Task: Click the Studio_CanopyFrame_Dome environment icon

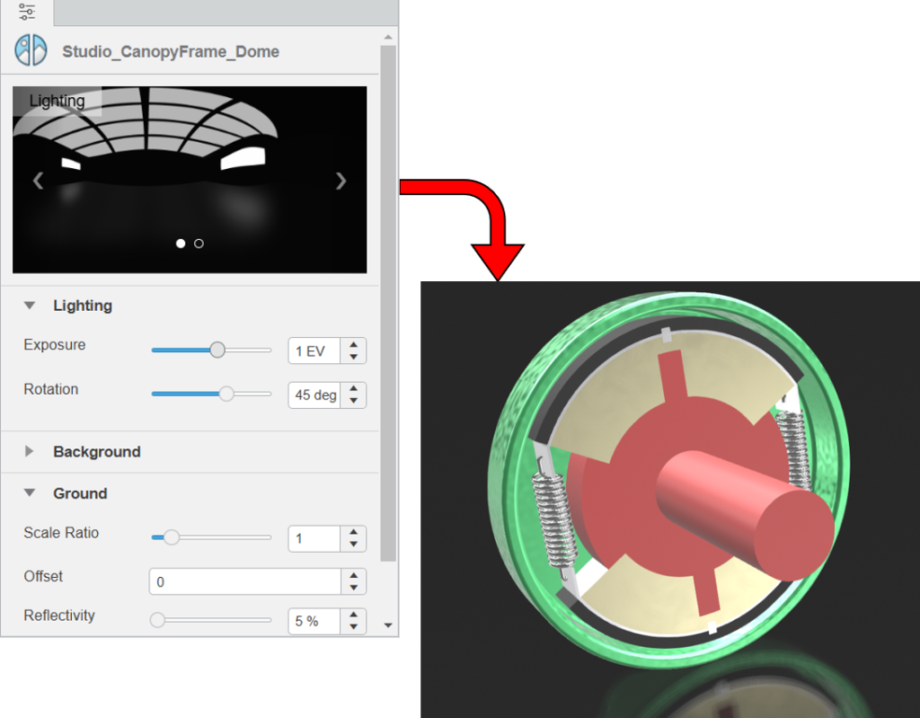Action: [31, 50]
